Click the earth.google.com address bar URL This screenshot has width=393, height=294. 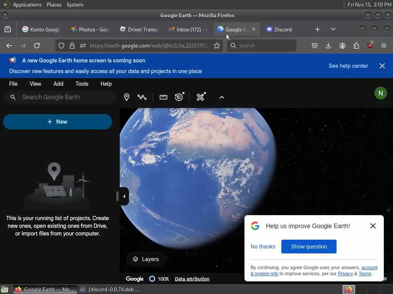(x=149, y=46)
